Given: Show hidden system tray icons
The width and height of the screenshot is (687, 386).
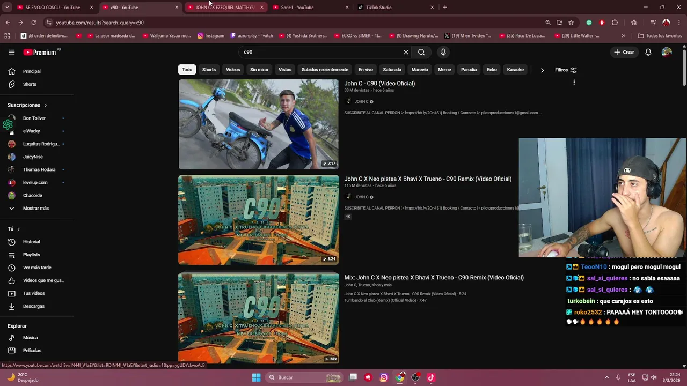Looking at the screenshot, I should [606, 377].
